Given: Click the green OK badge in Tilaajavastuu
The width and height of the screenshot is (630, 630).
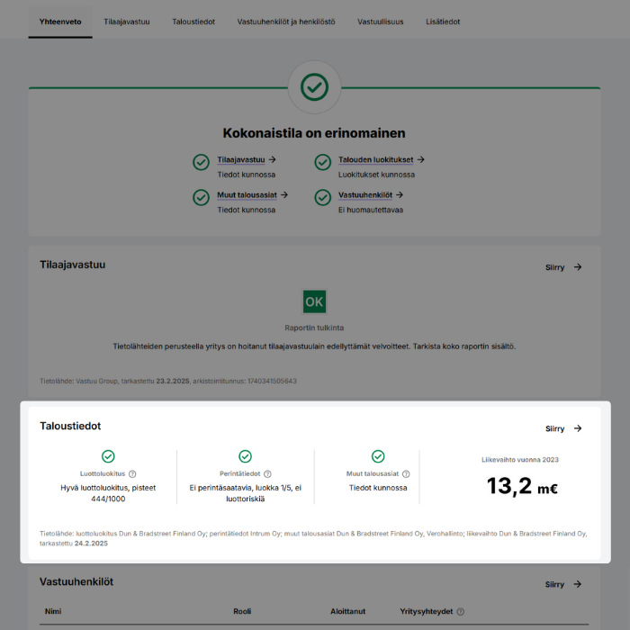Looking at the screenshot, I should 314,301.
